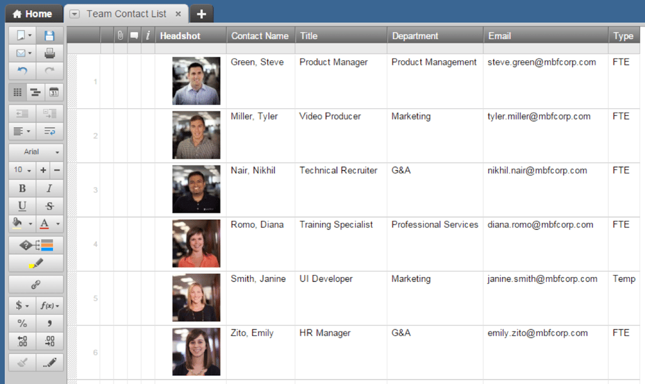Open a new sheet with the plus button

pos(201,13)
